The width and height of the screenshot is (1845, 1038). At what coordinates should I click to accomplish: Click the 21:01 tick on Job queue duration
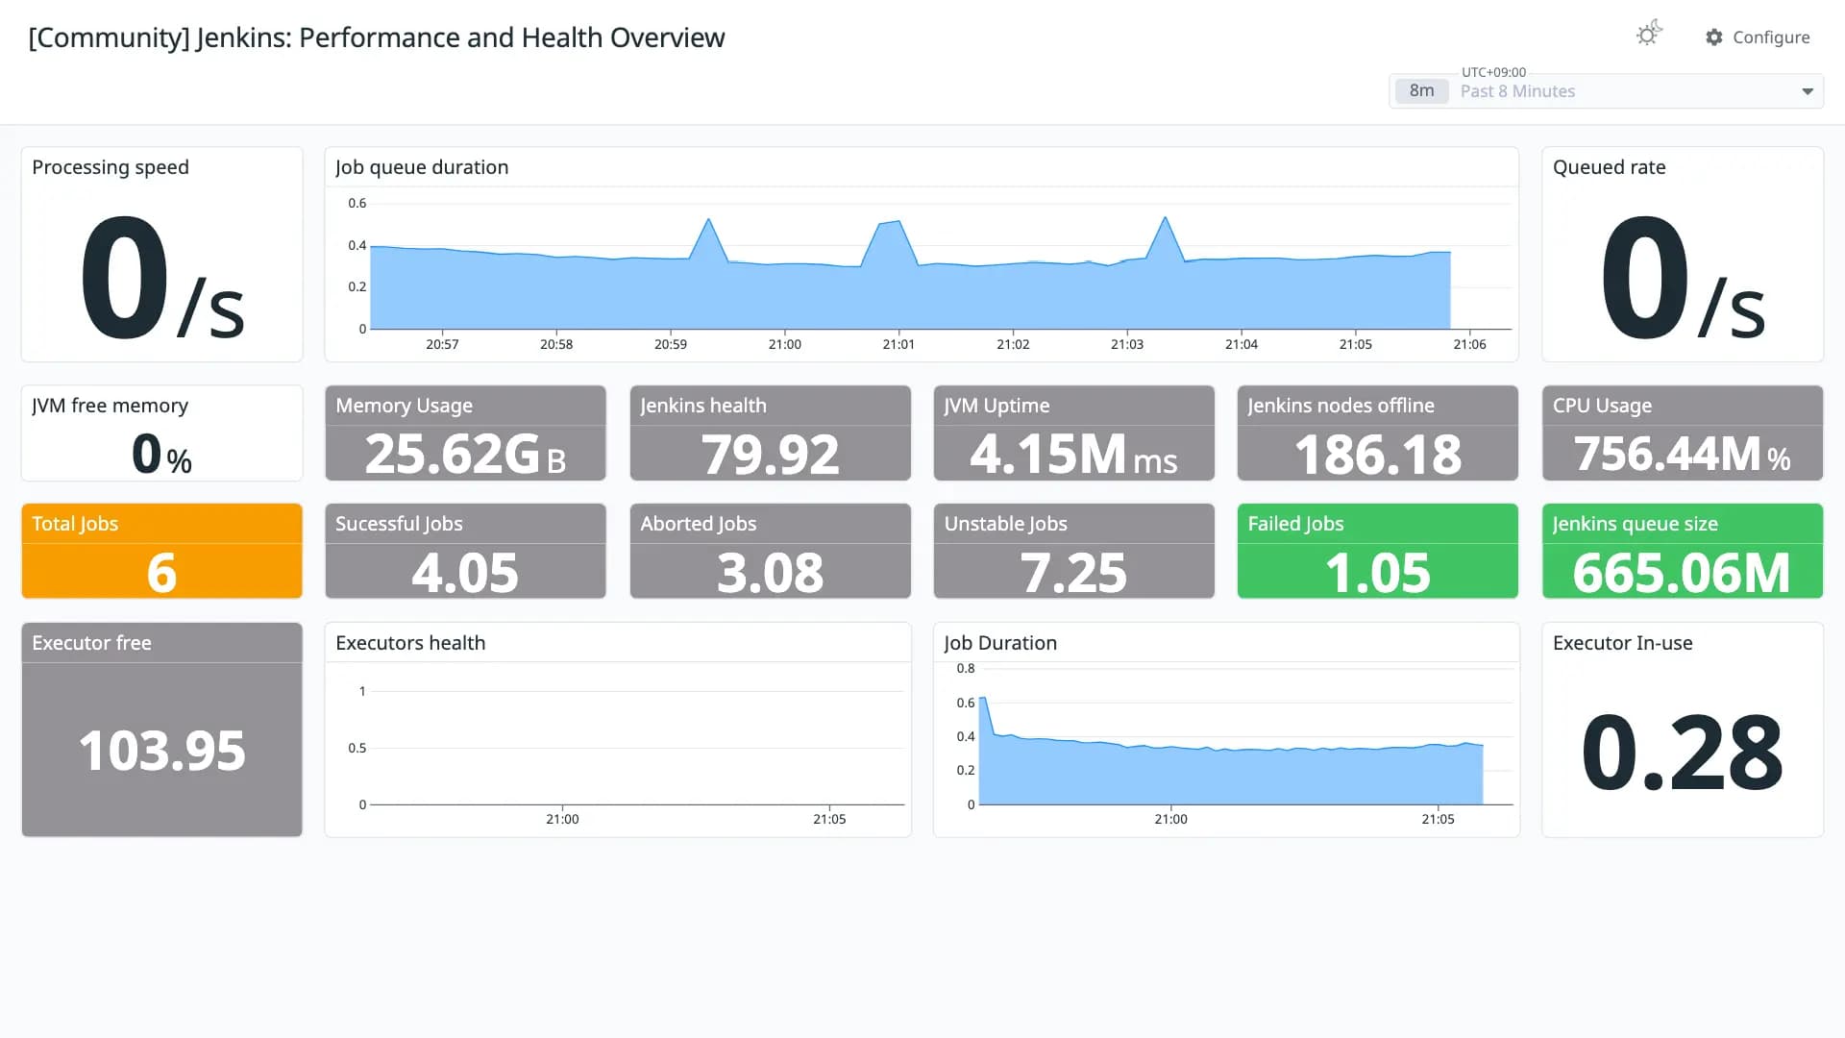coord(898,344)
